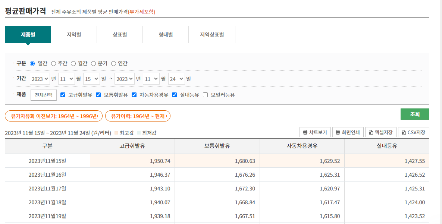Click the 최고값 legend color swatch
Viewport: 442px width, 224px height.
pyautogui.click(x=116, y=133)
